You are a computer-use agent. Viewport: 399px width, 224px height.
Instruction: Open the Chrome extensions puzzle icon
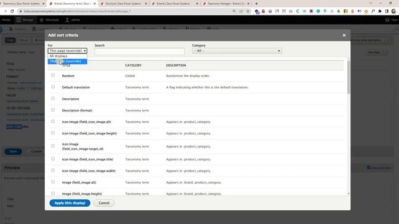pyautogui.click(x=380, y=11)
